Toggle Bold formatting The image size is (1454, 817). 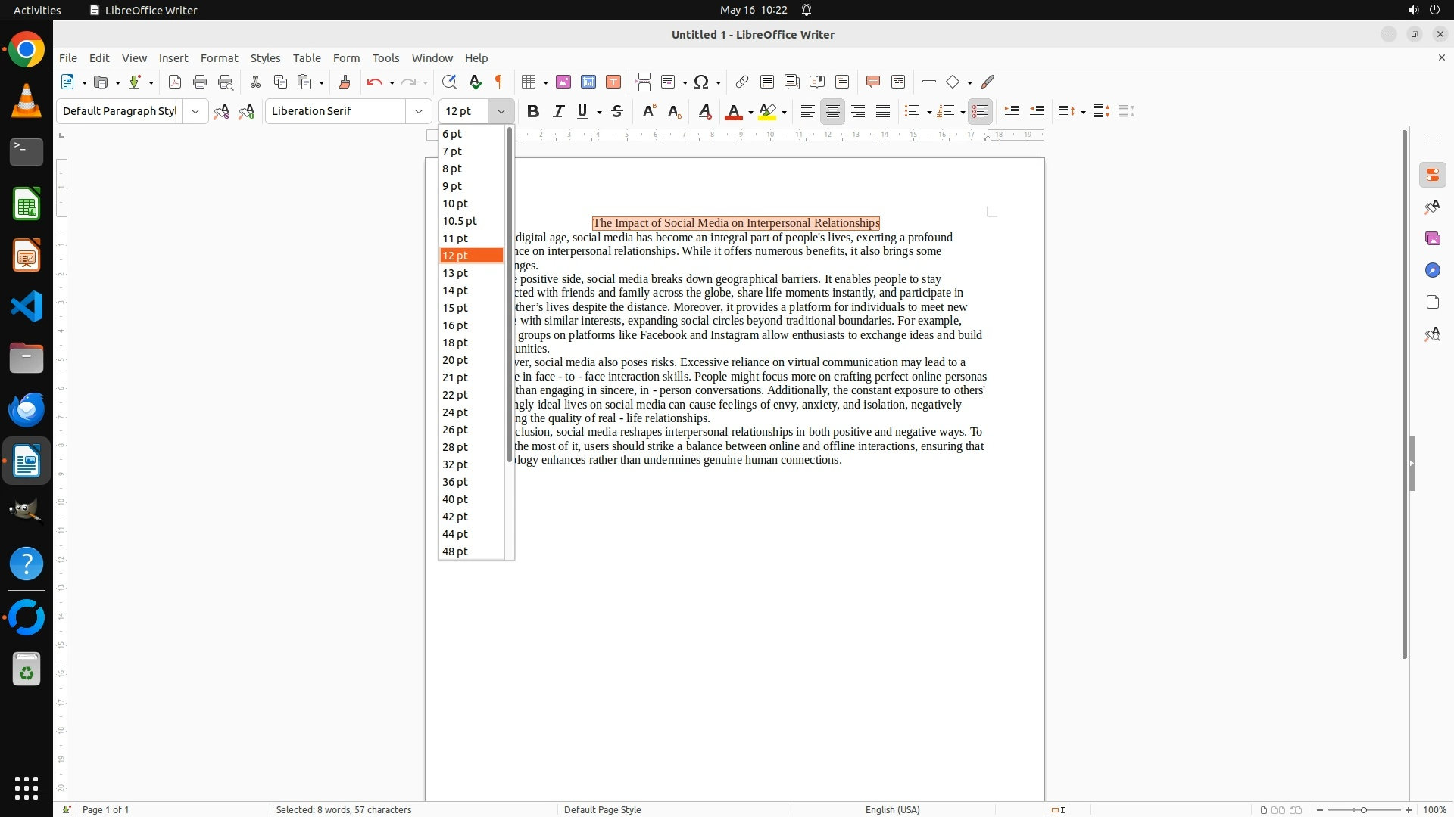533,111
